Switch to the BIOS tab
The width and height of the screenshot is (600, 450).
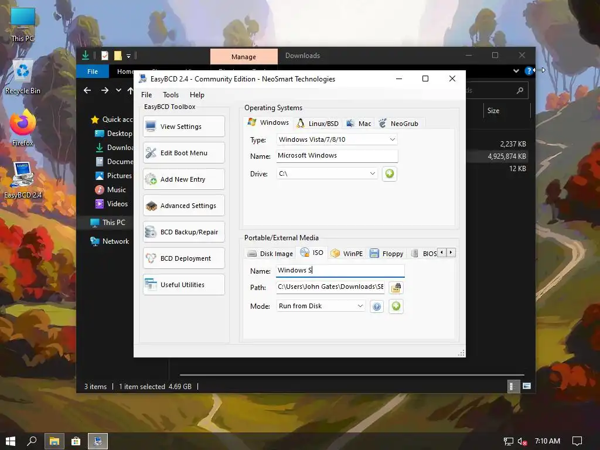coord(424,254)
